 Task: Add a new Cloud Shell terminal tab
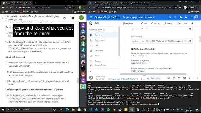click(x=141, y=79)
